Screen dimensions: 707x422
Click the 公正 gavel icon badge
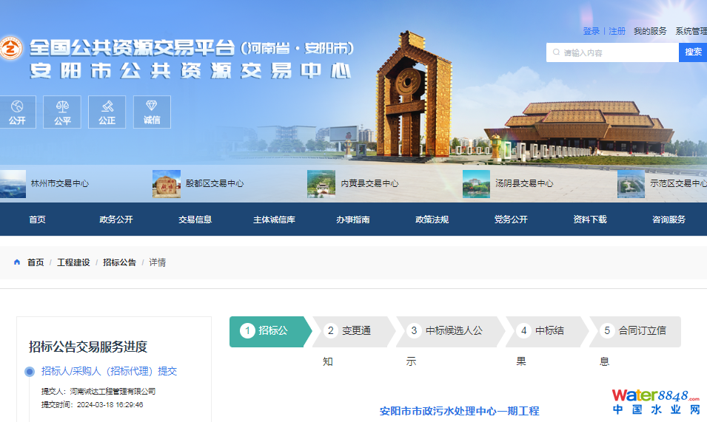pos(107,112)
